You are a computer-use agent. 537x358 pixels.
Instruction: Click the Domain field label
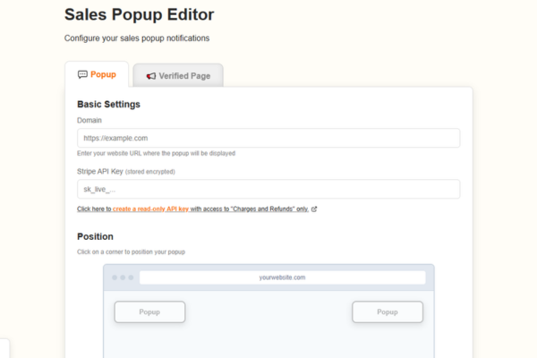coord(89,120)
